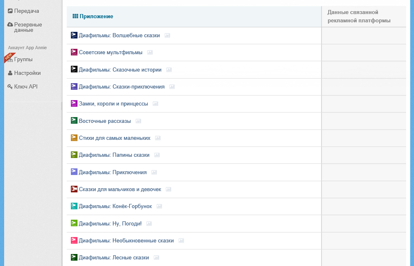Sort by the Приложение column header
Screen dimensions: 414x266
coord(96,17)
